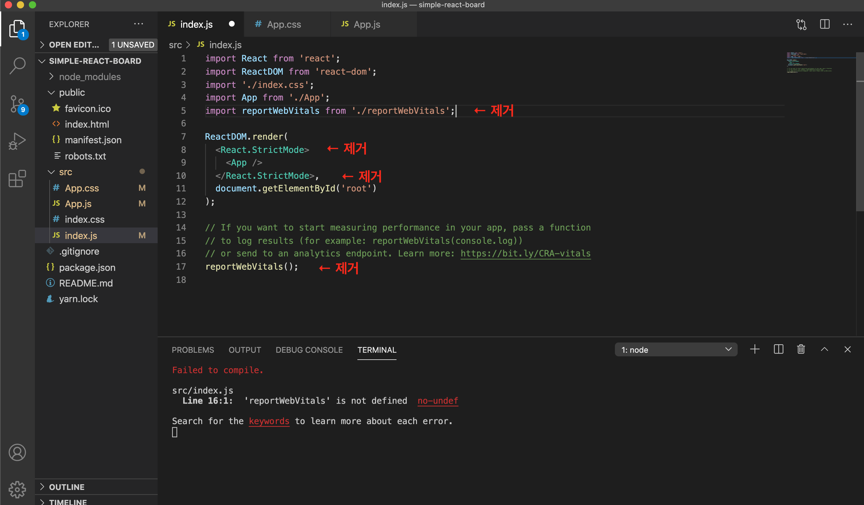Screen dimensions: 864x505
Task: Expand the node_modules folder
Action: coord(89,76)
